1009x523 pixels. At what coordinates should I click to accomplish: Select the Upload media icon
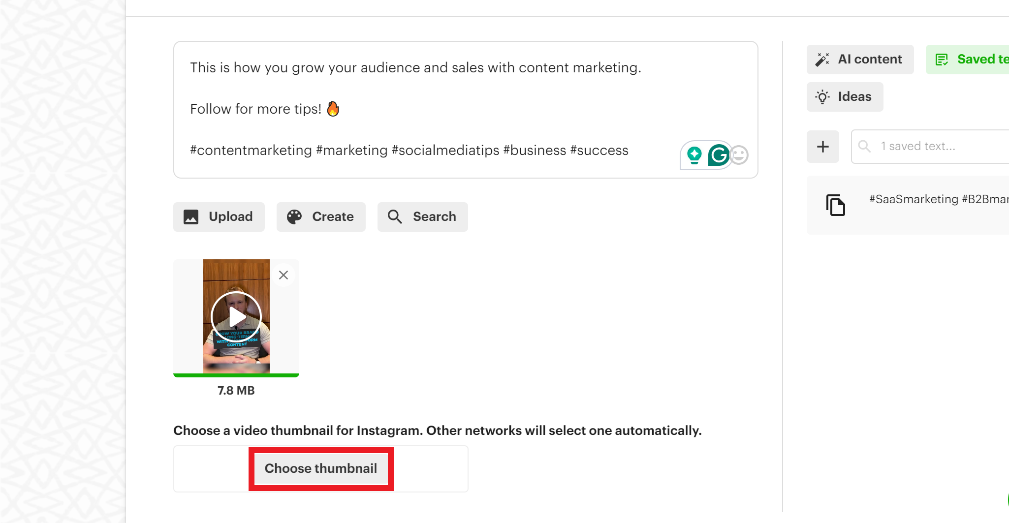point(192,216)
